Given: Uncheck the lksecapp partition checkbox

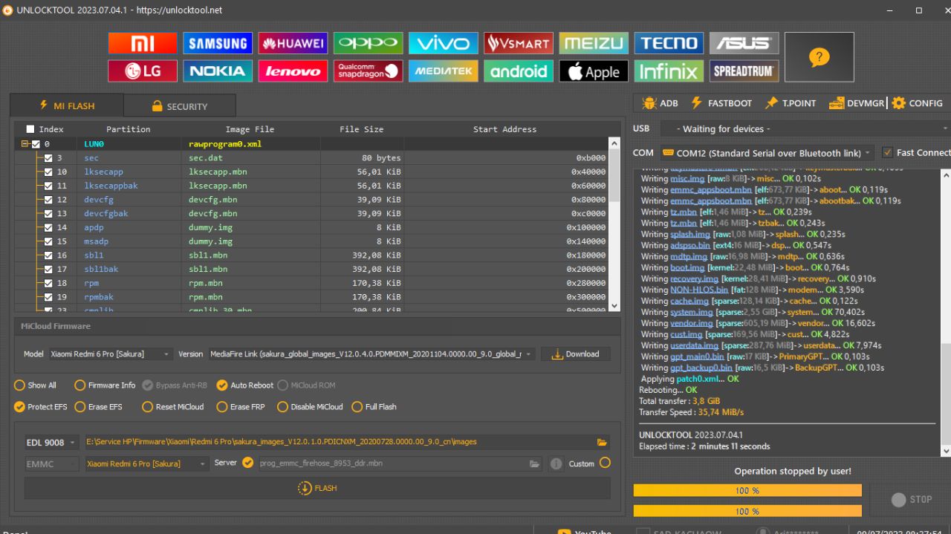Looking at the screenshot, I should [x=48, y=172].
